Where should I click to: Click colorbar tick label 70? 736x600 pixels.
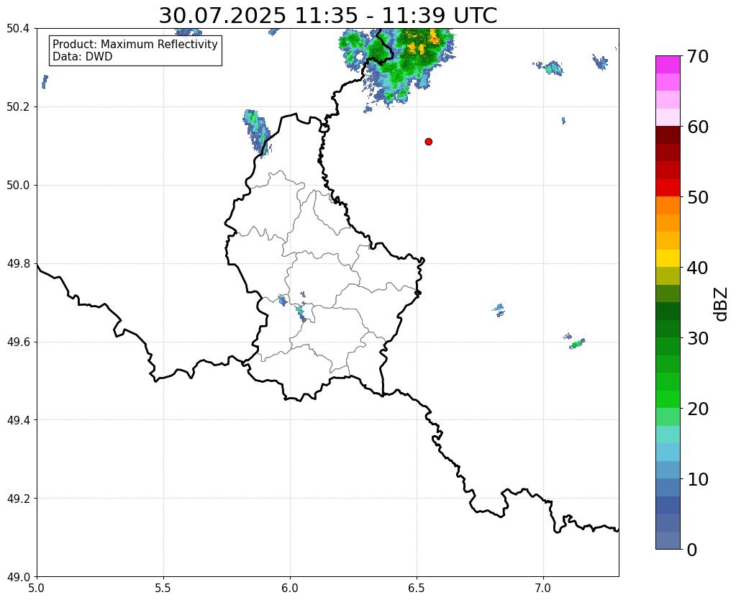tap(698, 56)
